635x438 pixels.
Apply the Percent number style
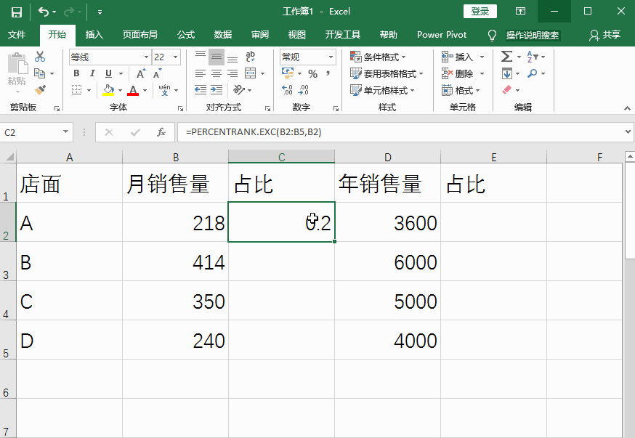click(312, 73)
